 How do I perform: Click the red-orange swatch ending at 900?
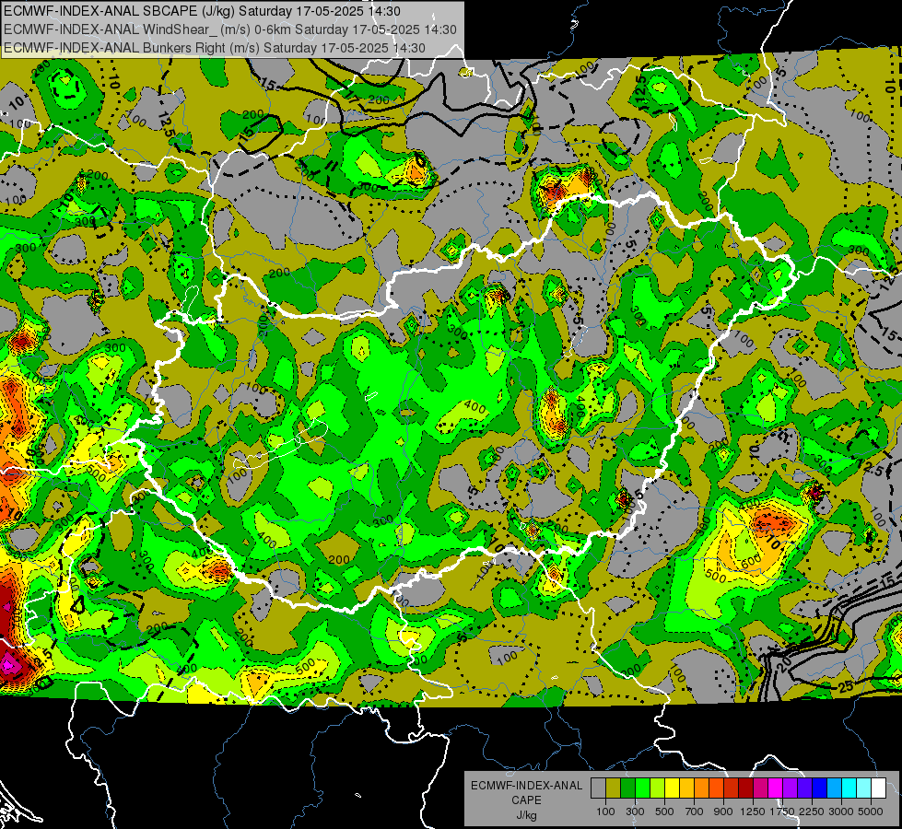716,788
